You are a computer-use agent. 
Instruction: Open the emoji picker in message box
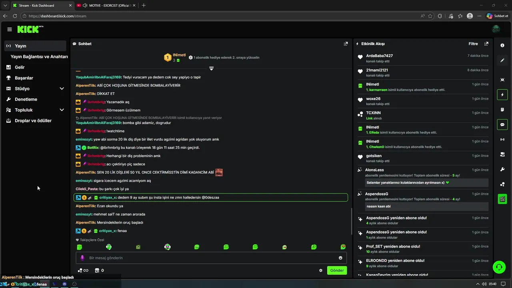pos(340,258)
